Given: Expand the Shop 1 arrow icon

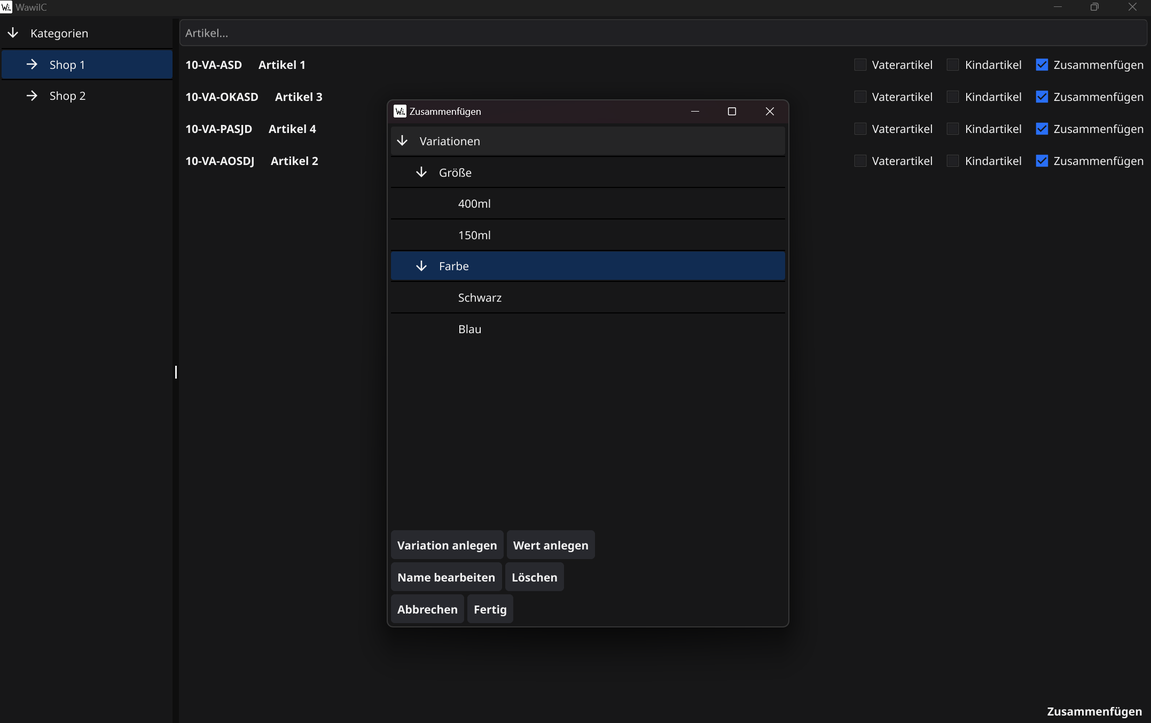Looking at the screenshot, I should coord(32,65).
